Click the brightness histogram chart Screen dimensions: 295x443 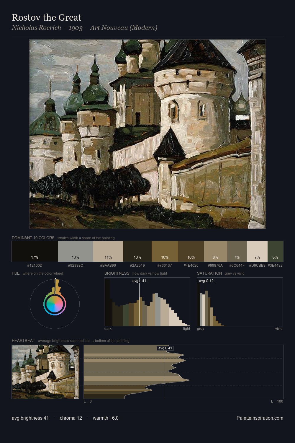pos(147,302)
